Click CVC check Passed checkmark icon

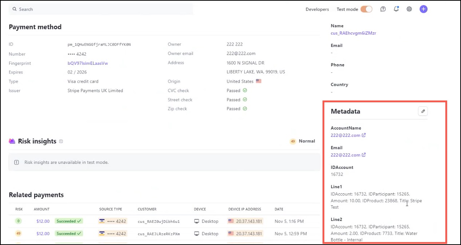[x=245, y=90]
